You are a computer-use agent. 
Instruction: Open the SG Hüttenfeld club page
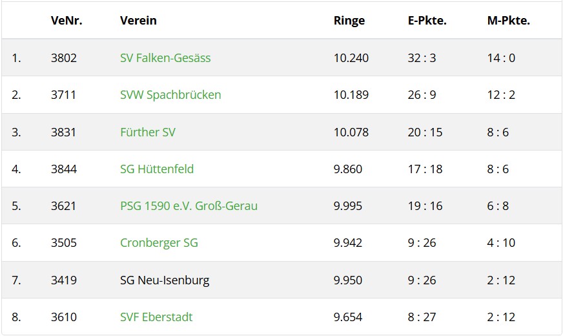pyautogui.click(x=157, y=169)
